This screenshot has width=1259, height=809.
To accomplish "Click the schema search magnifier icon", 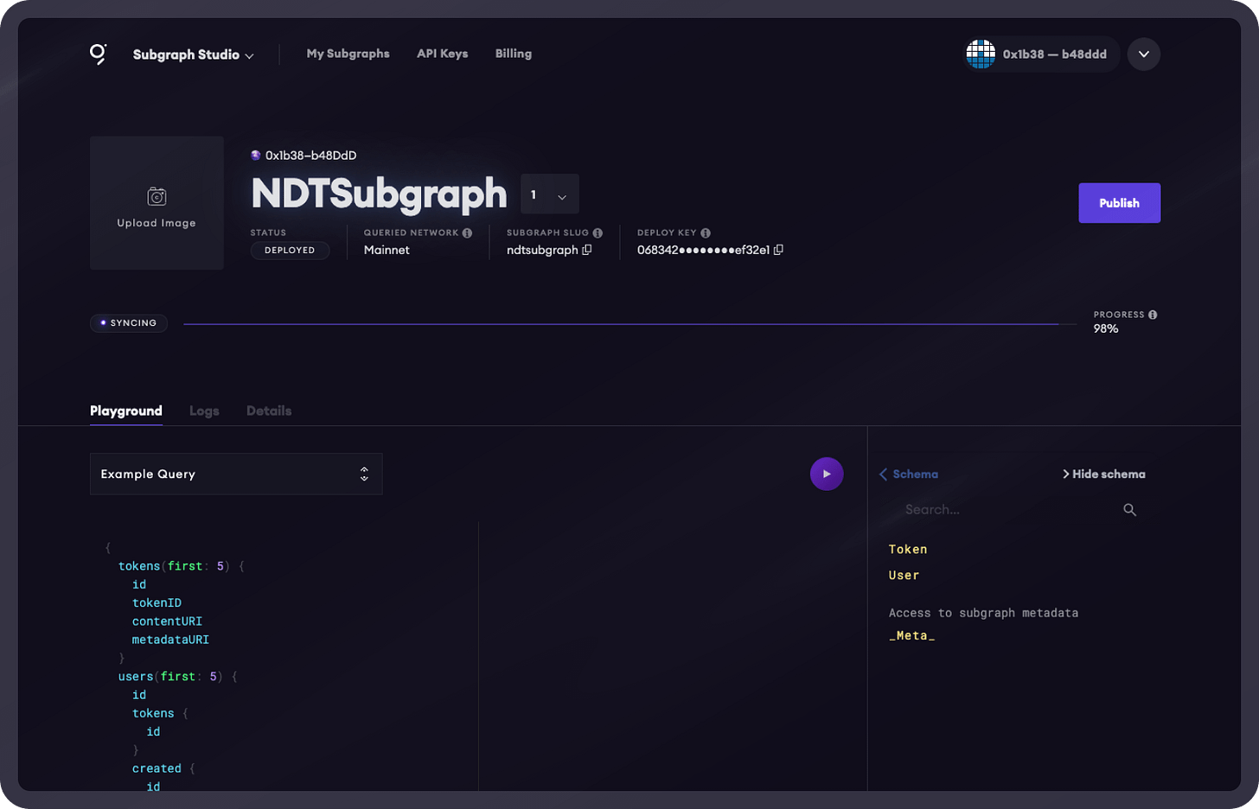I will click(x=1129, y=510).
